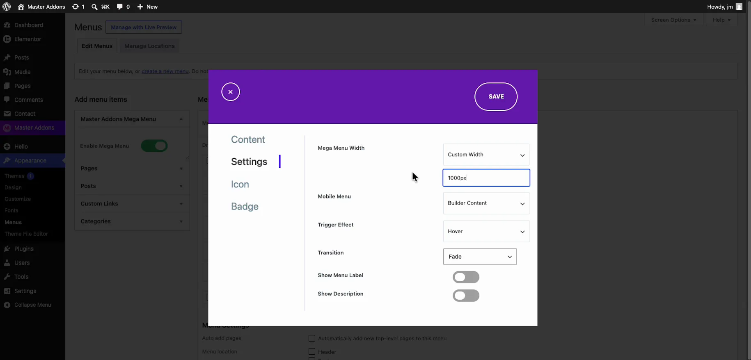Open the Fonts submenu item
Image resolution: width=751 pixels, height=360 pixels.
(x=11, y=210)
